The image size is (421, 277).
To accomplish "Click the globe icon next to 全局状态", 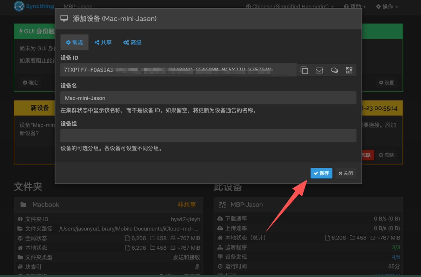I will (20, 238).
